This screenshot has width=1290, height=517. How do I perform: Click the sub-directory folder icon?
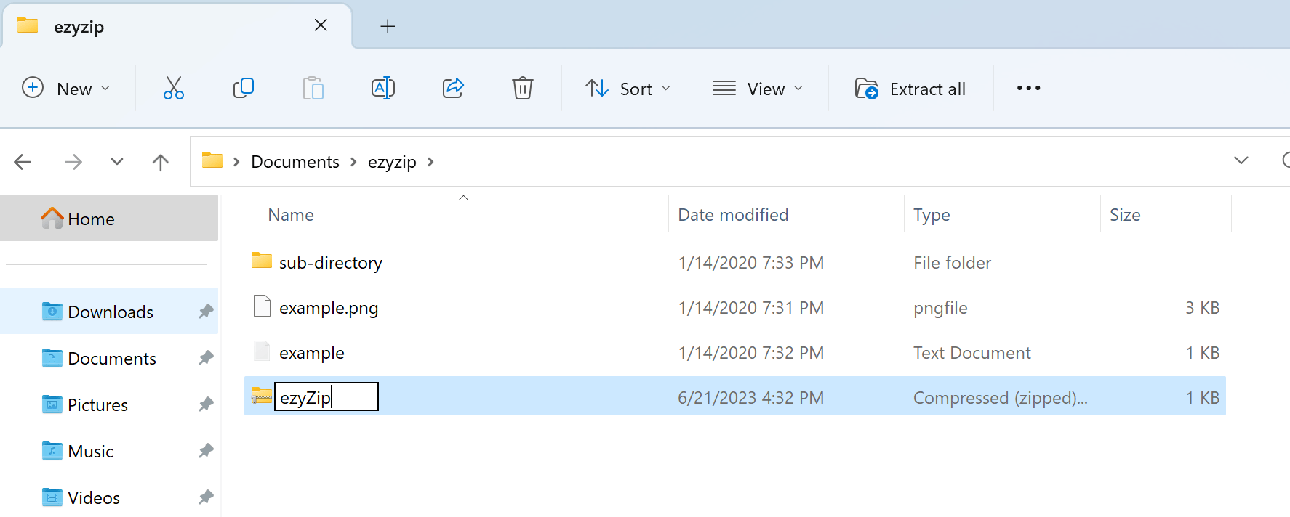tap(262, 260)
